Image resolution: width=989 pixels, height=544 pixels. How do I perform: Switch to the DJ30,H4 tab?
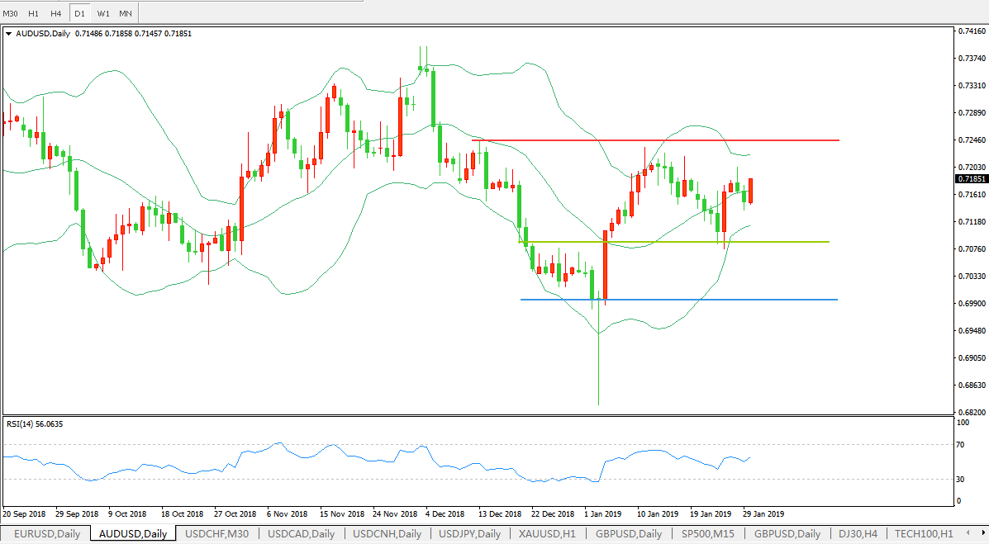click(858, 534)
